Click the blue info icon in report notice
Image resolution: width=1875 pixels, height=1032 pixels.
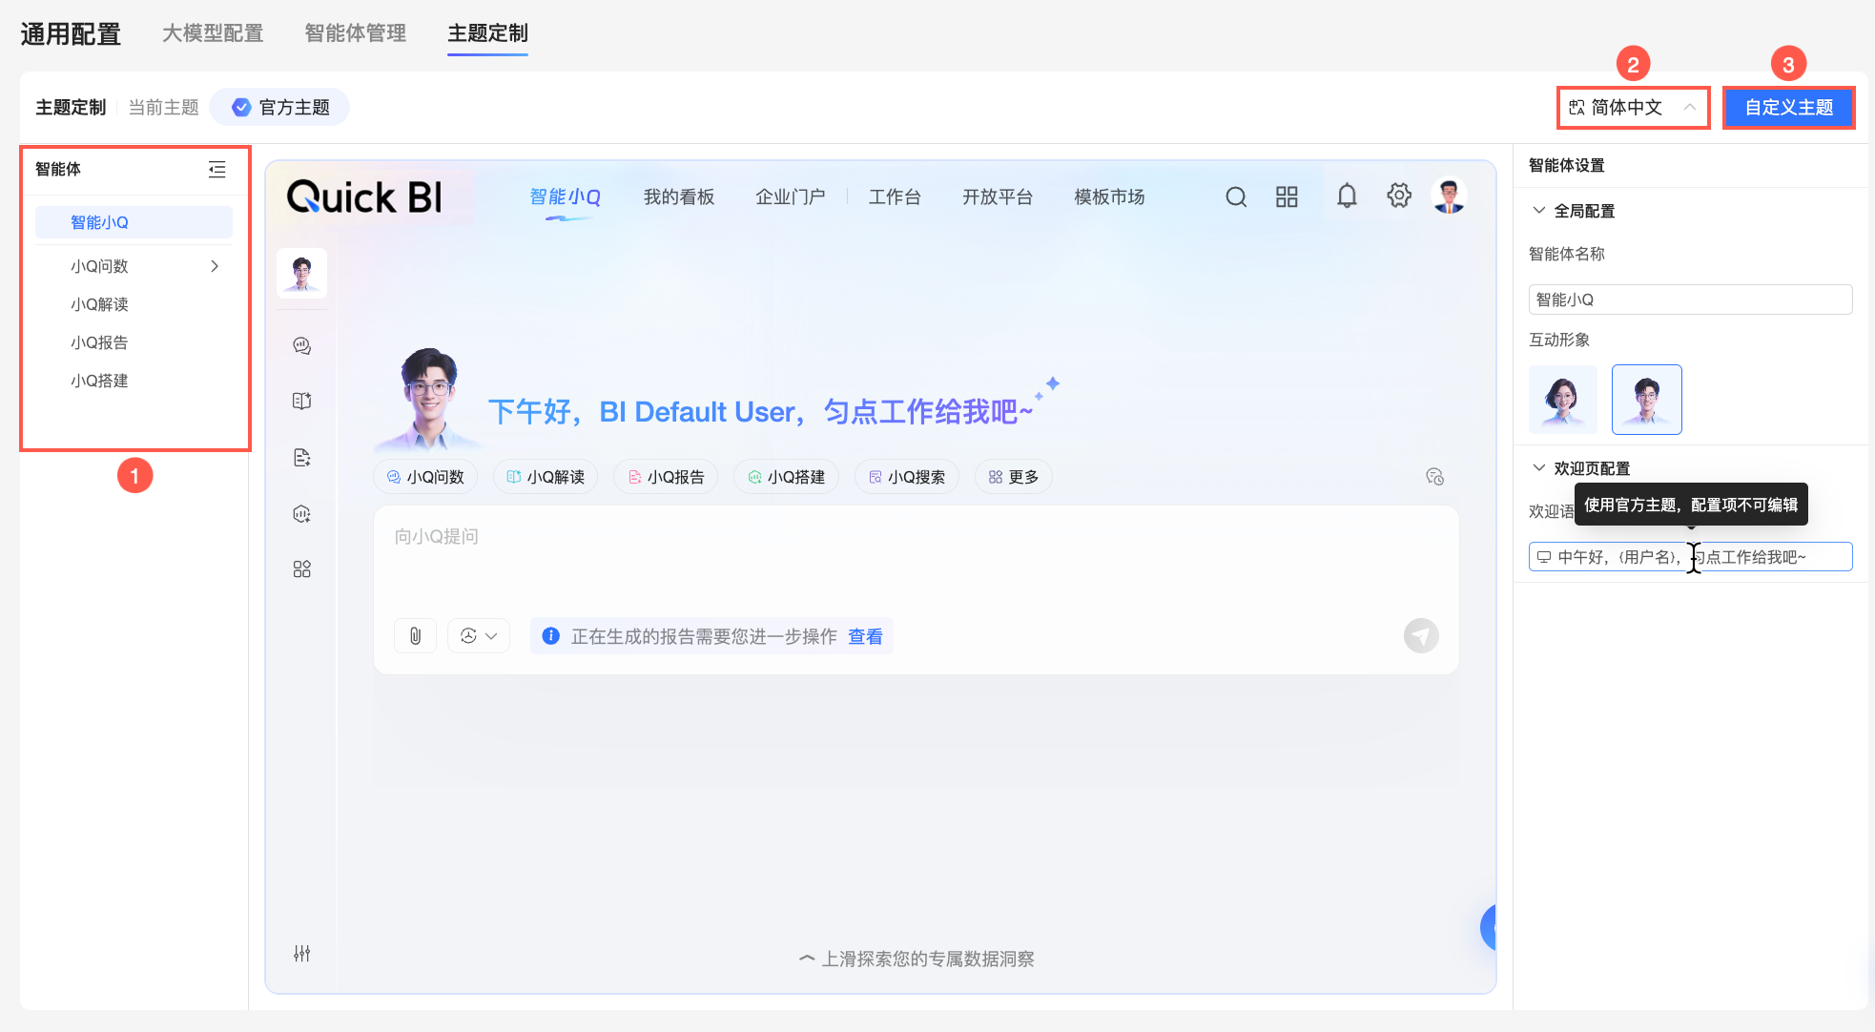point(550,635)
